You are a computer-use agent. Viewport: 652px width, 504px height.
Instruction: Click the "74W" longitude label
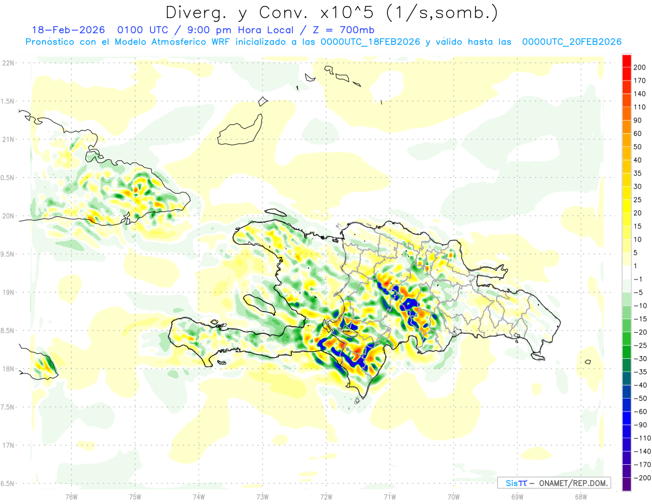[x=199, y=496]
